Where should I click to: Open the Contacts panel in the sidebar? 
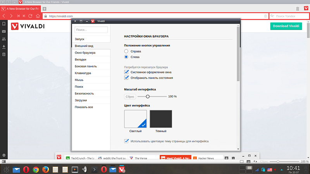click(x=4, y=39)
